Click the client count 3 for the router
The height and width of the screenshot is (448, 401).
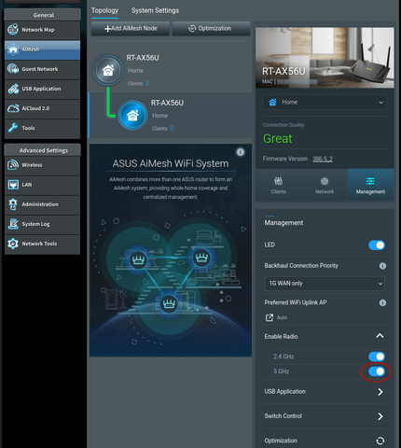pos(147,83)
